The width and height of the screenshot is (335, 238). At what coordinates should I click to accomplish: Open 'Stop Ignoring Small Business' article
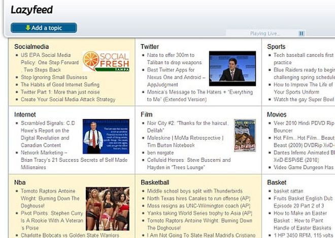click(54, 77)
